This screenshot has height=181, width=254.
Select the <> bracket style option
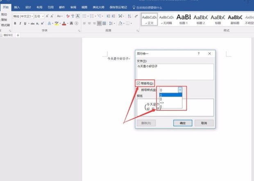(x=161, y=102)
